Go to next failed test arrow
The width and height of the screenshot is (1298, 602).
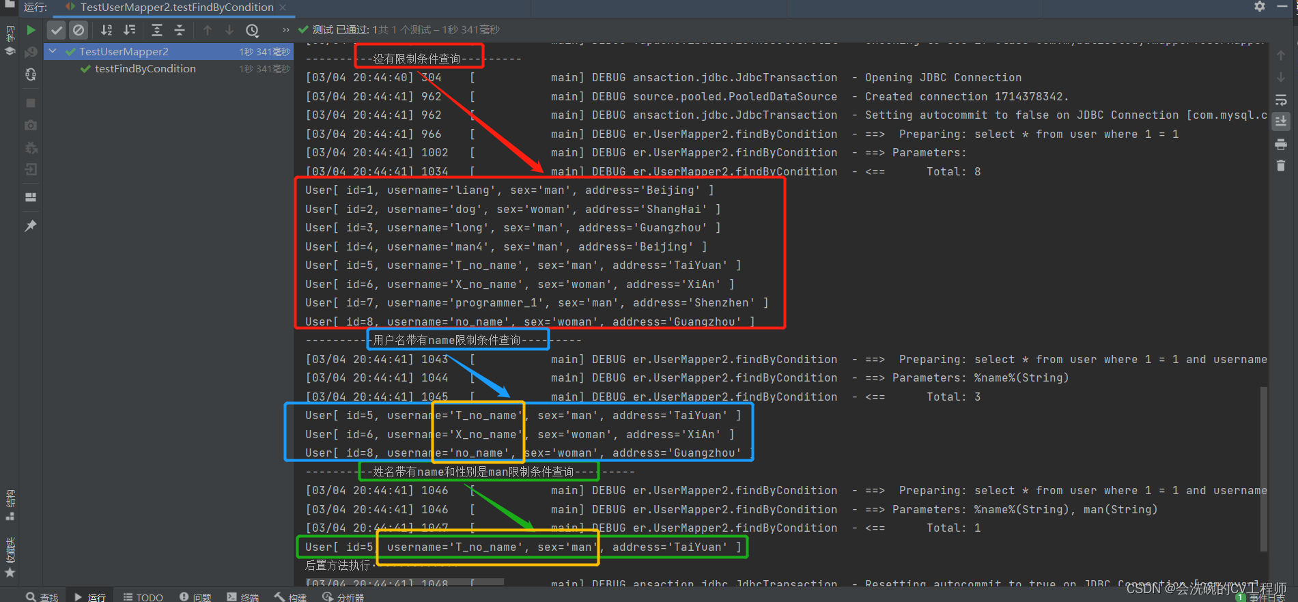click(x=229, y=30)
